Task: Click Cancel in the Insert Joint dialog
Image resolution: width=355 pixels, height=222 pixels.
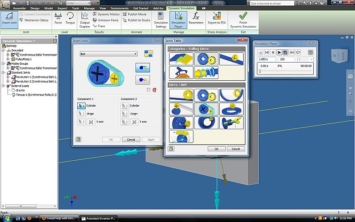Action: (131, 139)
